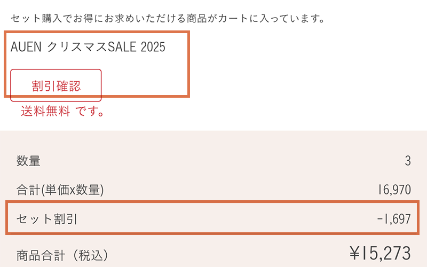Select the quantity value 3

click(x=408, y=161)
